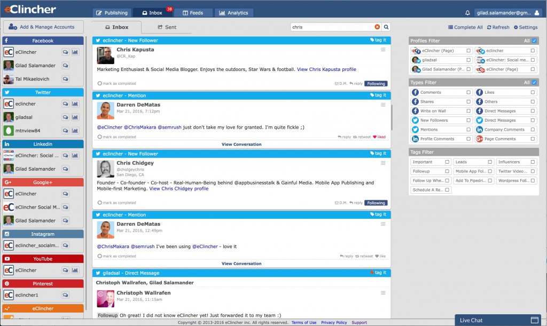The width and height of the screenshot is (547, 326).
Task: Mark Chris Chidgey post as completed
Action: click(117, 203)
